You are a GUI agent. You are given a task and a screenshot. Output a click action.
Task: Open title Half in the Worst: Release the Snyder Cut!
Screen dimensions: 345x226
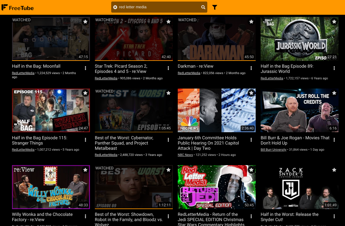tap(290, 217)
